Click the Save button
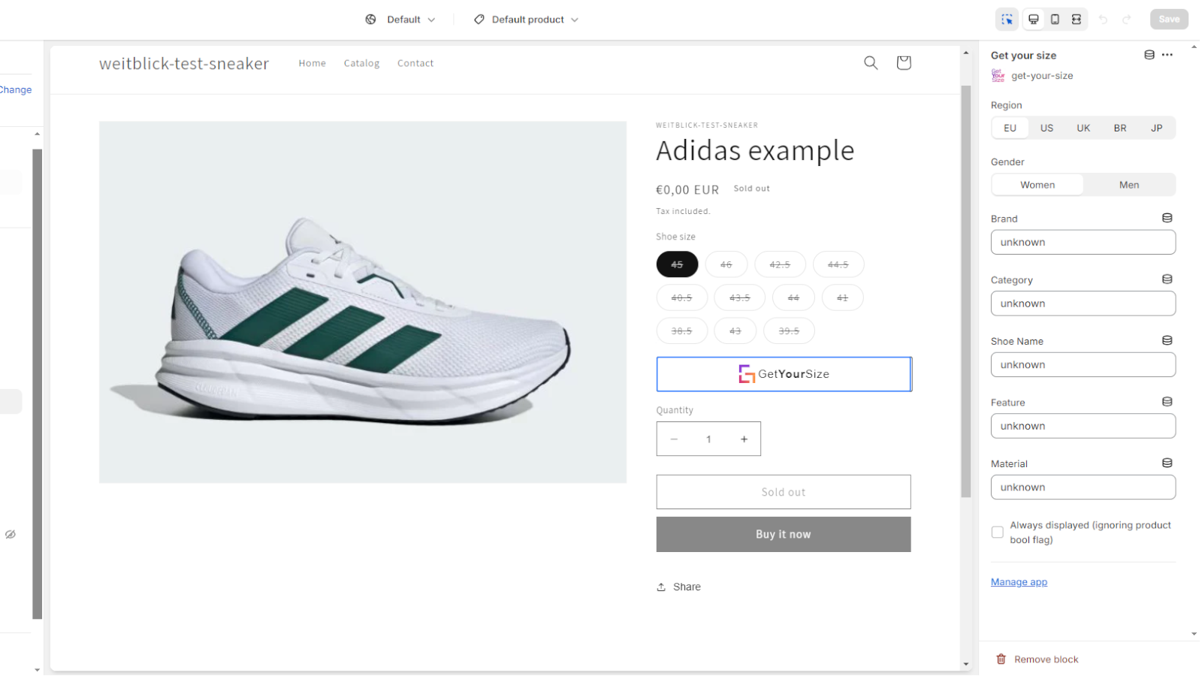This screenshot has height=676, width=1202. pos(1169,20)
